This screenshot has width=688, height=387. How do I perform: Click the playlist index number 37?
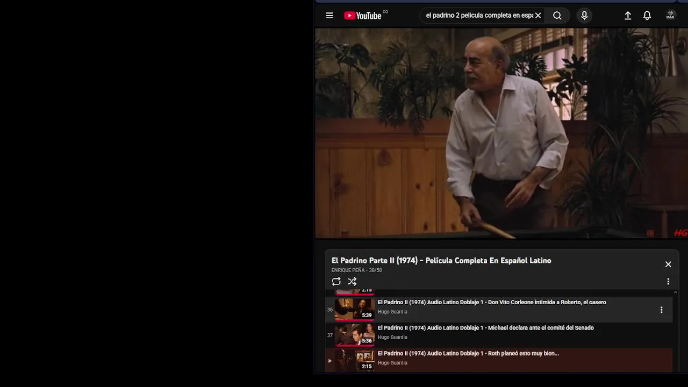[330, 335]
